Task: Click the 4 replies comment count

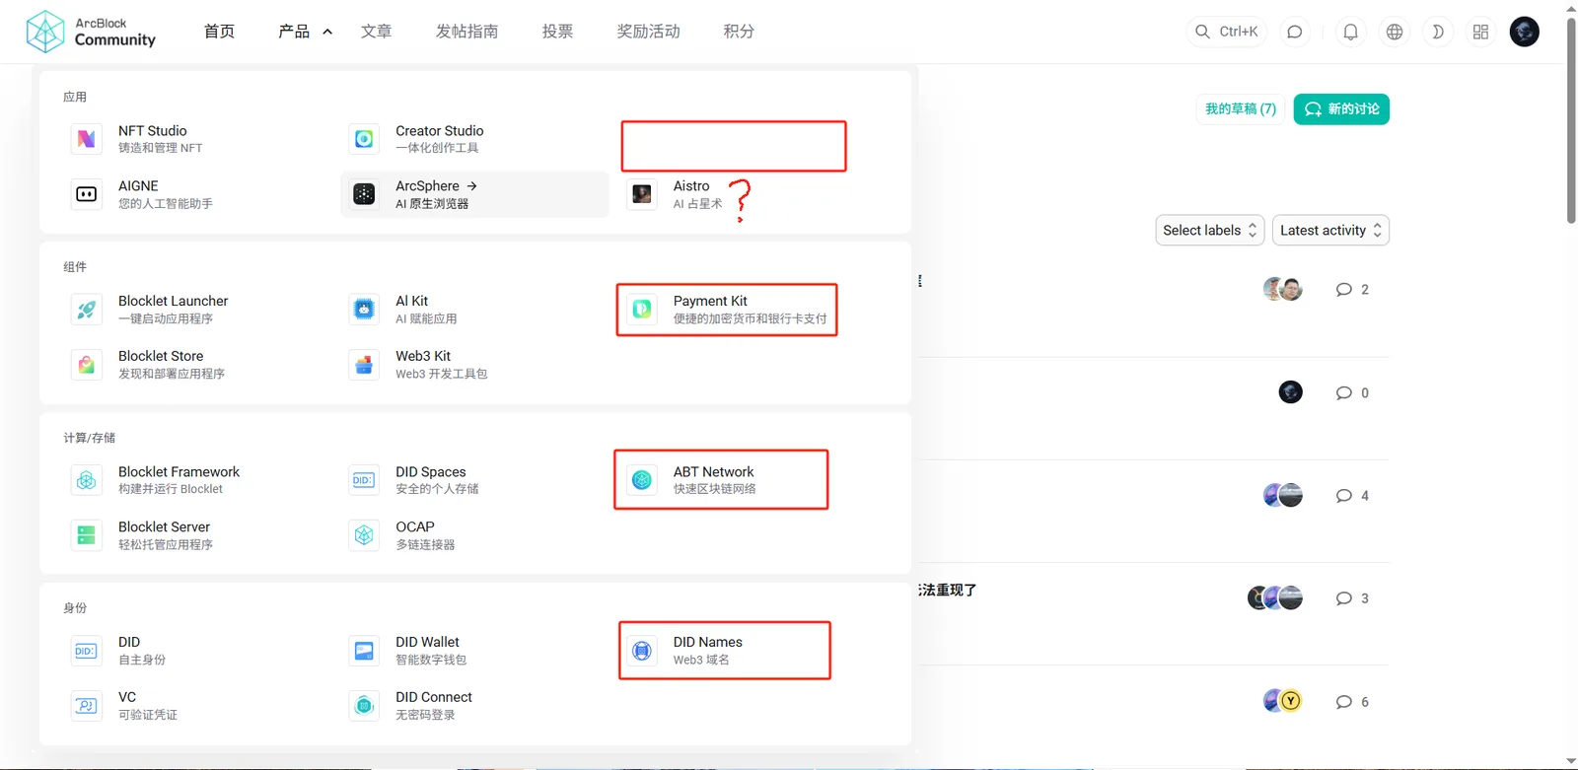Action: tap(1352, 496)
